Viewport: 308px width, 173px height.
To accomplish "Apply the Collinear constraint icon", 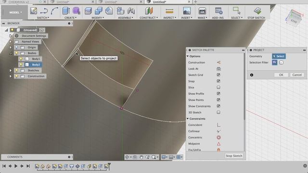I will [x=218, y=131].
